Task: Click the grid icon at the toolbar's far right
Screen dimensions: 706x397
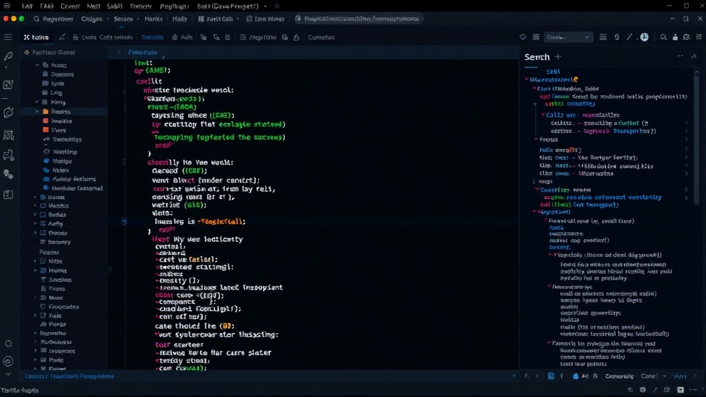Action: coord(699,37)
